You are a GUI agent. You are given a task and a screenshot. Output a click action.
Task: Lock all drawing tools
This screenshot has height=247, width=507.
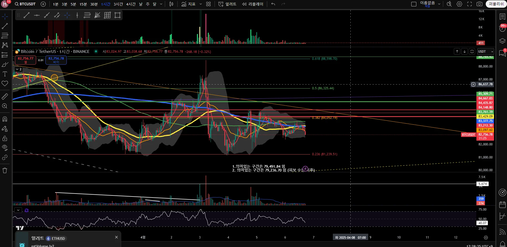[5, 138]
